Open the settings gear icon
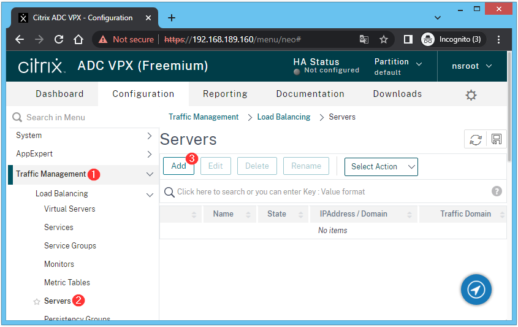 click(471, 95)
